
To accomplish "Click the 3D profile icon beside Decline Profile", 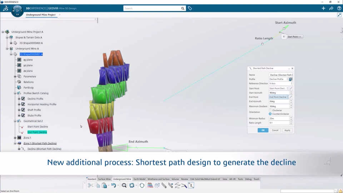I will coord(291,79).
